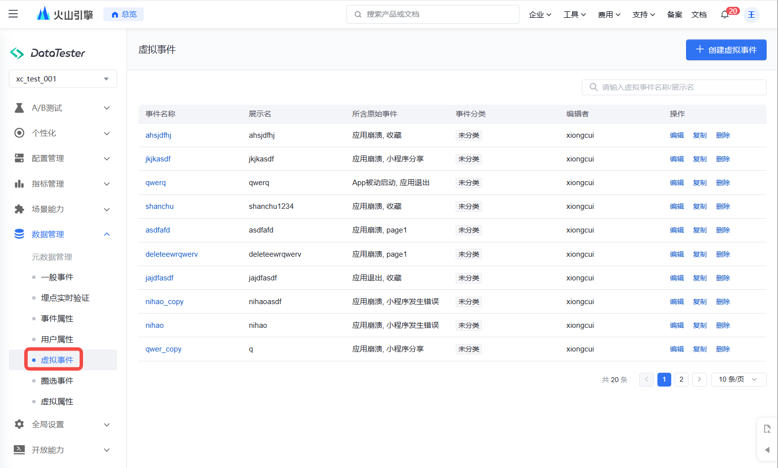
Task: Click 编辑 for the jajdfasdf row
Action: tap(677, 278)
